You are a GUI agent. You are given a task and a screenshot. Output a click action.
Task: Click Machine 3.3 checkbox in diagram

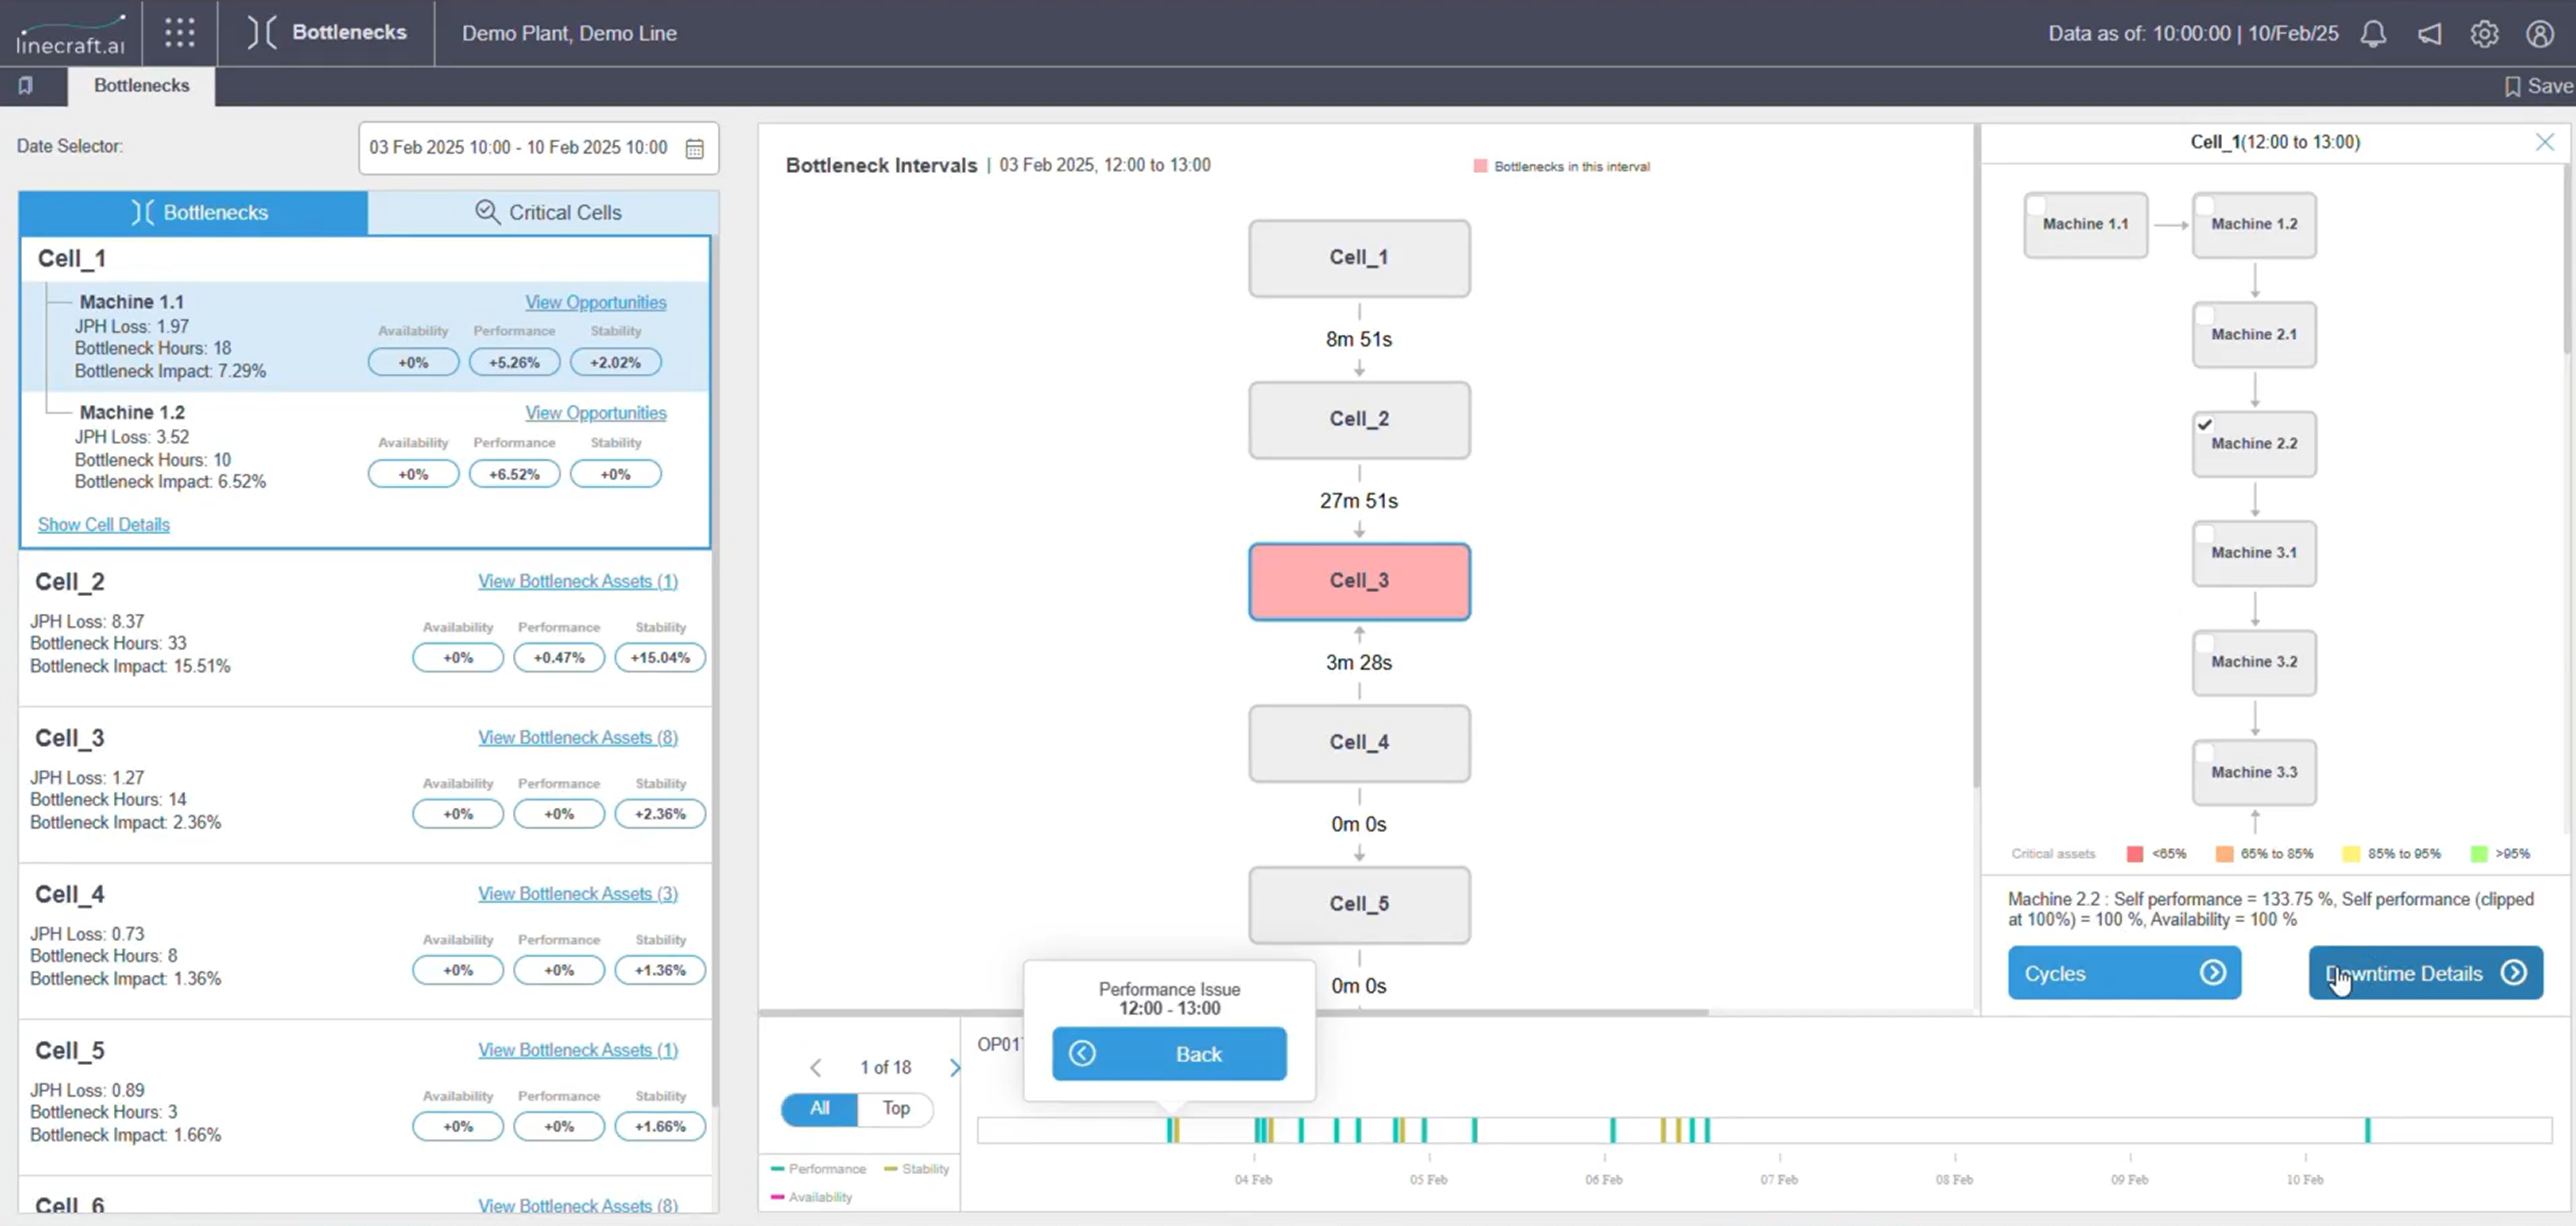(x=2204, y=753)
